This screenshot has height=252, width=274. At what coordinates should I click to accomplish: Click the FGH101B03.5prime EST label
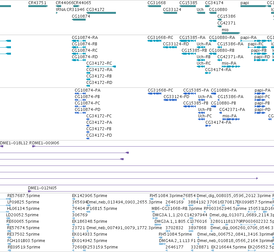point(26,241)
